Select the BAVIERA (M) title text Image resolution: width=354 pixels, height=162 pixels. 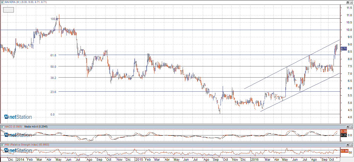click(x=12, y=2)
